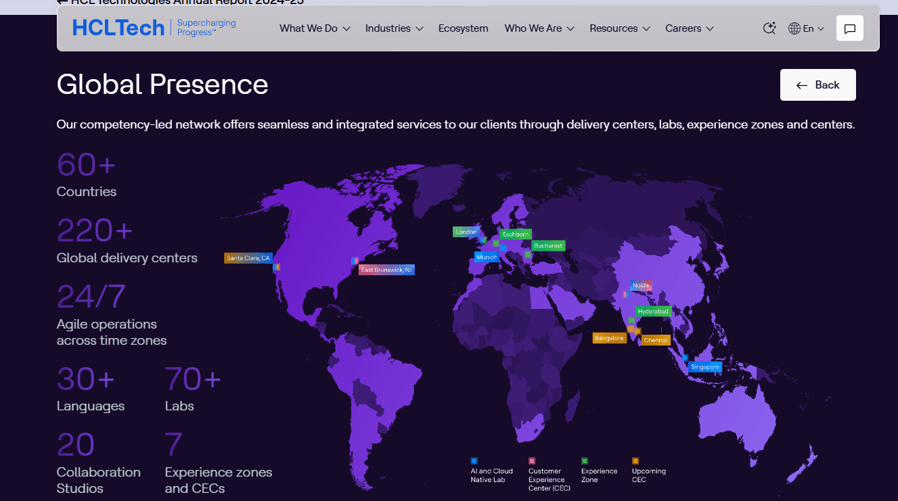Click the London location tag
Image resolution: width=898 pixels, height=501 pixels.
(x=466, y=232)
